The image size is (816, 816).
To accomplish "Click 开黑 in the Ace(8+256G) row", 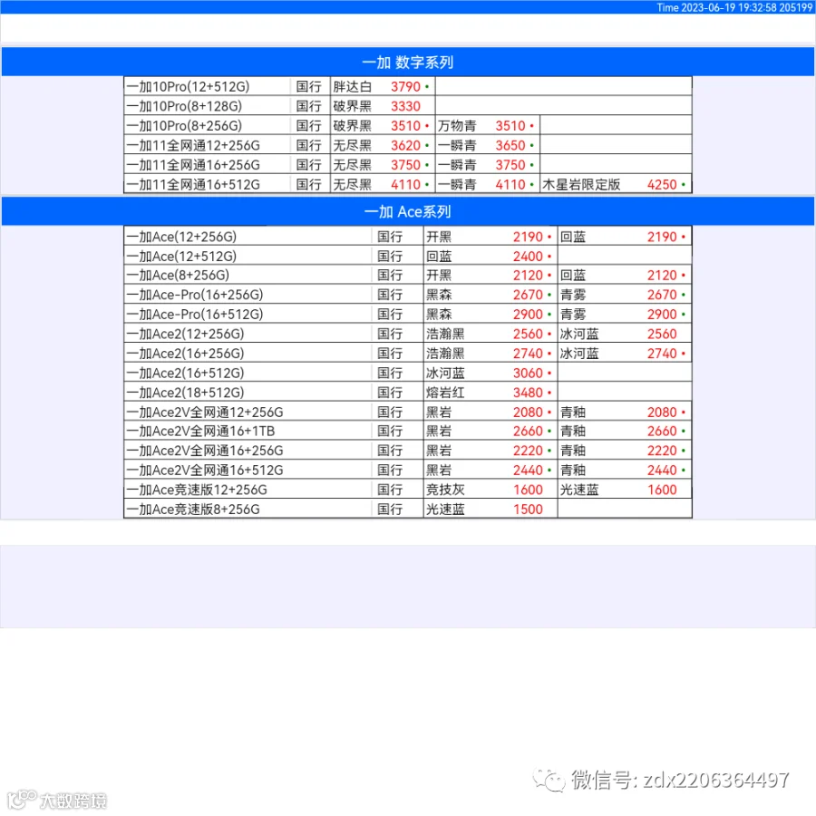I will (439, 275).
